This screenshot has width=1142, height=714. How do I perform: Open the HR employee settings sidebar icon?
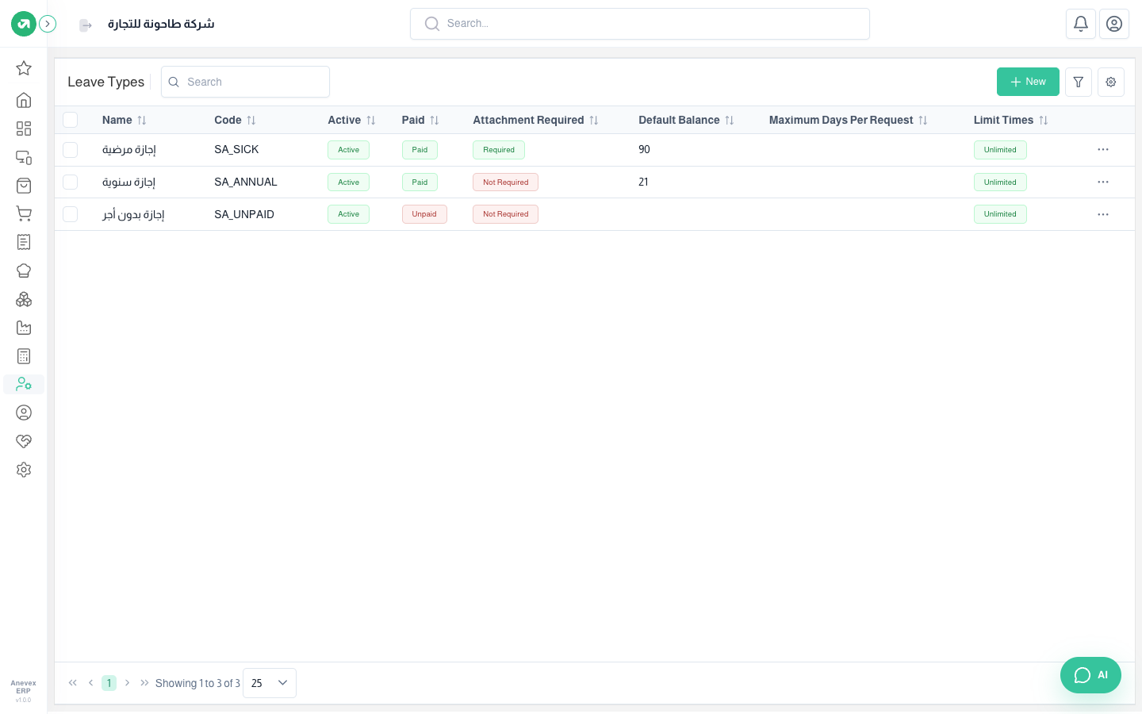coord(24,385)
